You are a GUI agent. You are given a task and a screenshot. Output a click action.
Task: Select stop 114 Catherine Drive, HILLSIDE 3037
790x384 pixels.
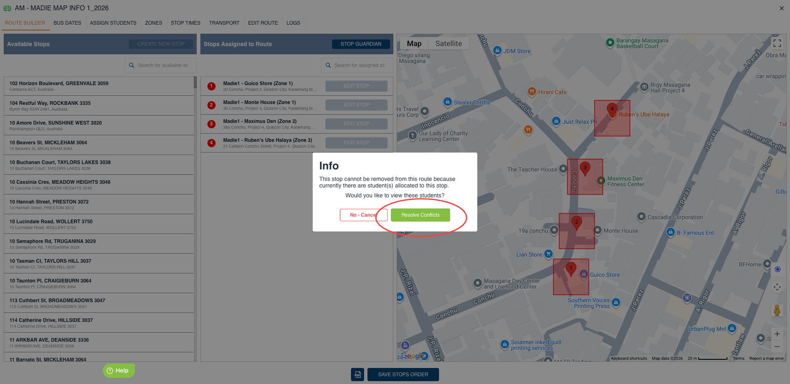tap(99, 323)
